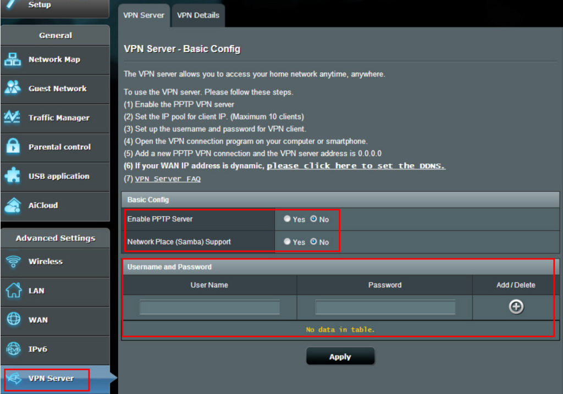Open the Network Map icon

(x=13, y=59)
